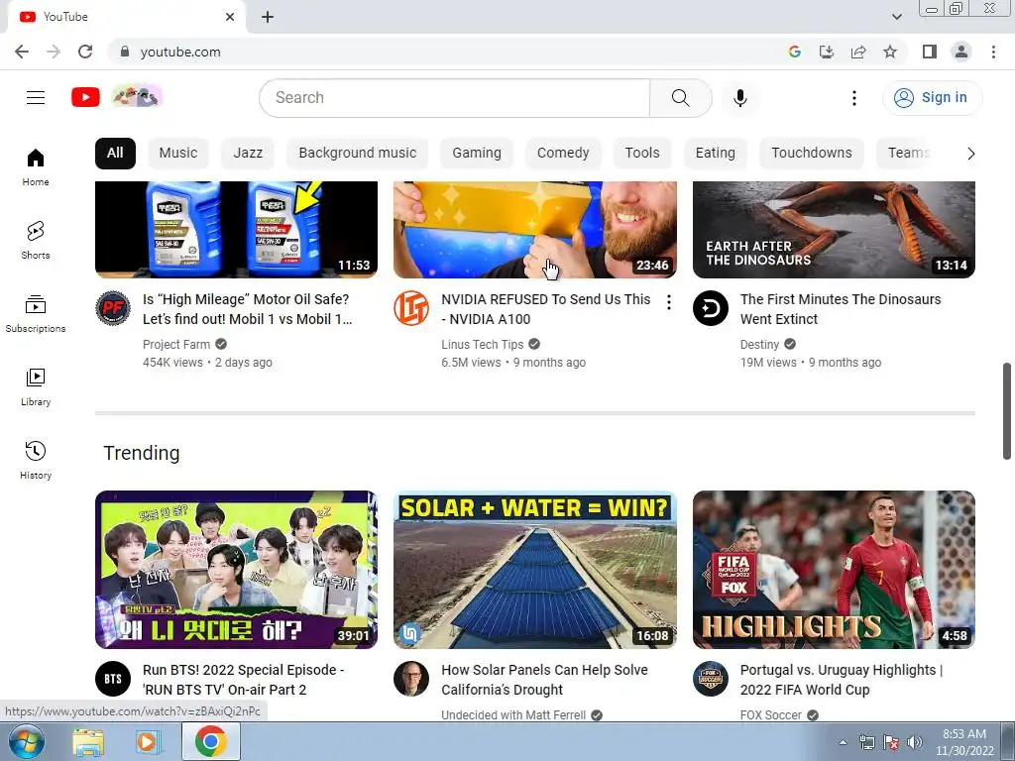Screen dimensions: 1015x761
Task: Click Undecided with Matt Ferrell avatar
Action: (x=411, y=678)
